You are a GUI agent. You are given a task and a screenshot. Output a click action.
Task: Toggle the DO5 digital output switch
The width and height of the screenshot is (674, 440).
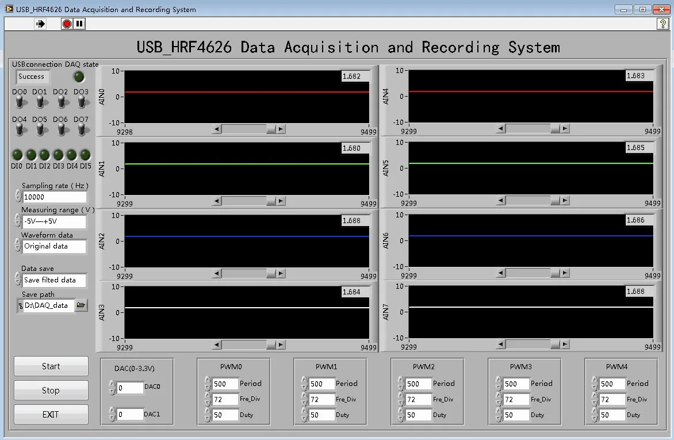40,129
